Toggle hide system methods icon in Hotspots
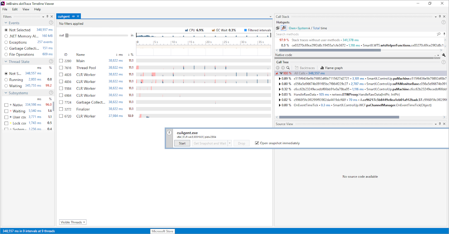Image resolution: width=449 pixels, height=234 pixels. click(x=284, y=28)
